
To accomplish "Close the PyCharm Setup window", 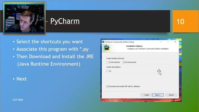I will point(175,42).
